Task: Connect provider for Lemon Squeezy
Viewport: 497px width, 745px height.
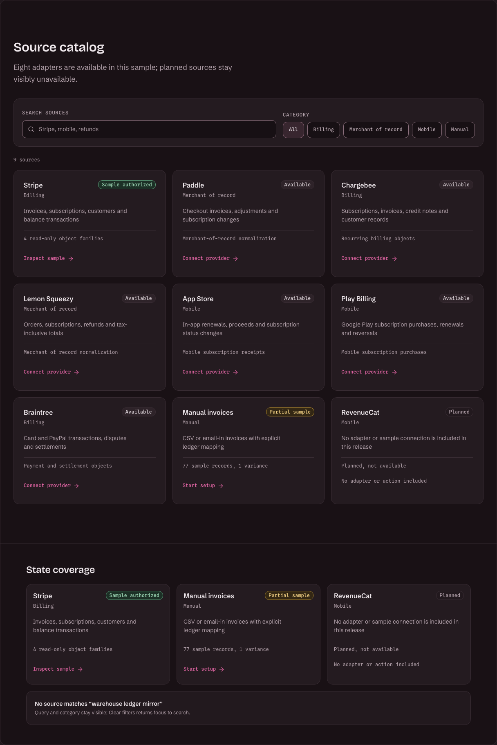Action: pos(51,372)
